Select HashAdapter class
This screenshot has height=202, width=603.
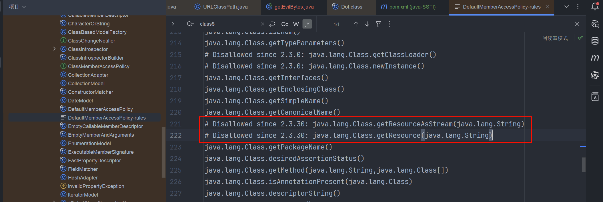83,178
